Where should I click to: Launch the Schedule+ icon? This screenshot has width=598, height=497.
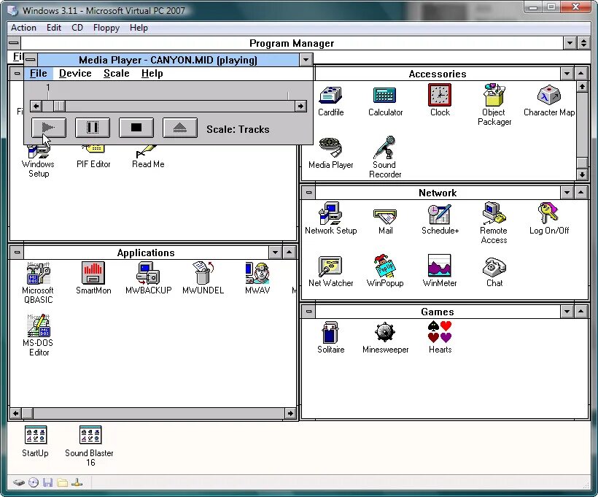tap(440, 214)
